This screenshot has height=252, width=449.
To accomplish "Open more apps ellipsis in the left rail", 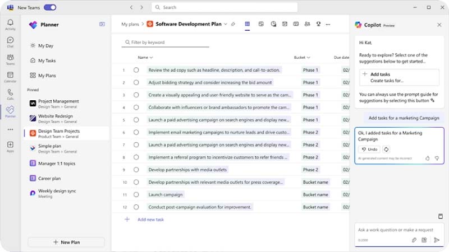I will click(10, 129).
